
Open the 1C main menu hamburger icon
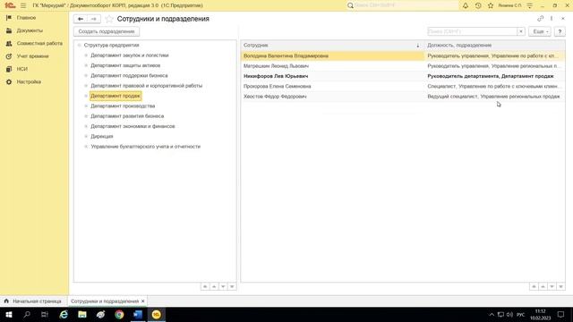click(x=23, y=5)
